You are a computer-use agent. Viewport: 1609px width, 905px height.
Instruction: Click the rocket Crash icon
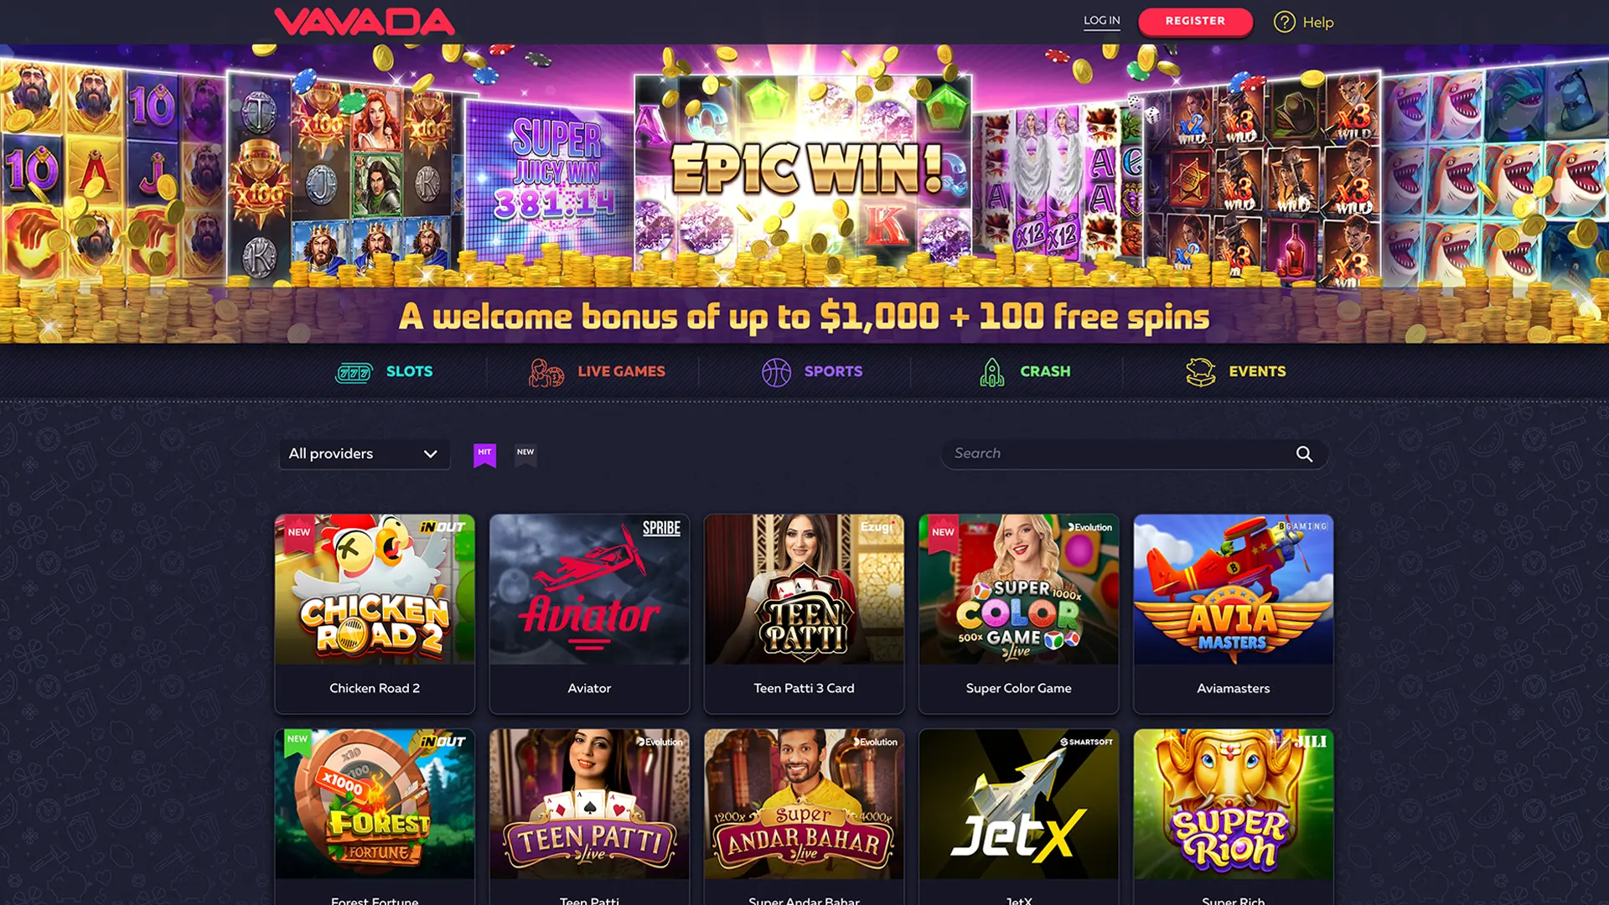point(991,372)
